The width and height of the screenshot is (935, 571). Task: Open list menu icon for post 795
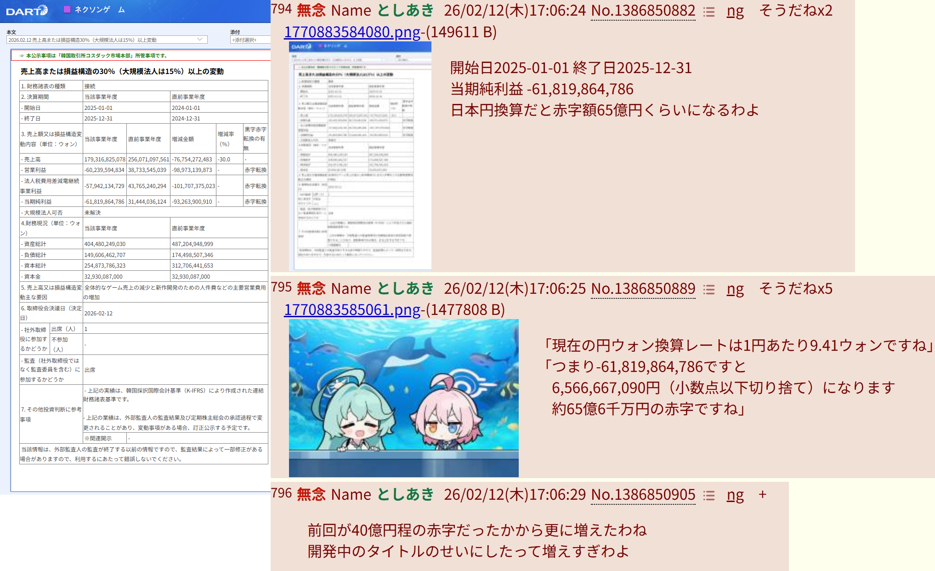point(709,289)
